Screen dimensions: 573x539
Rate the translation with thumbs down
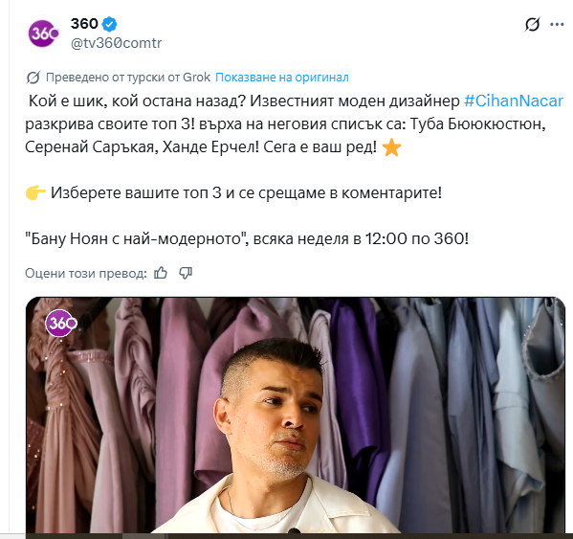pos(186,273)
